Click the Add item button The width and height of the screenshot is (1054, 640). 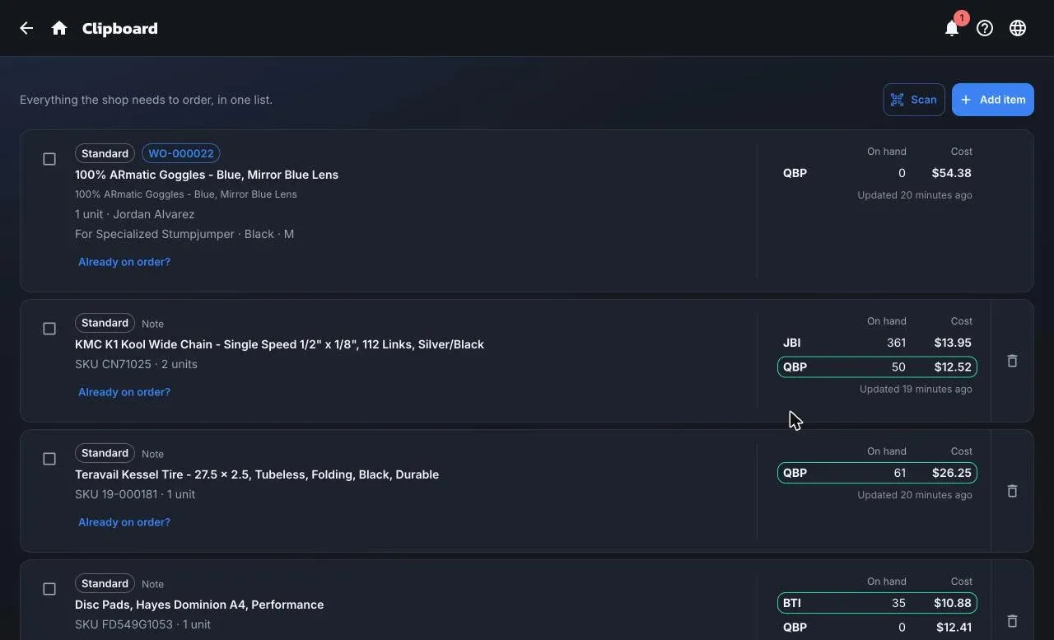click(993, 100)
